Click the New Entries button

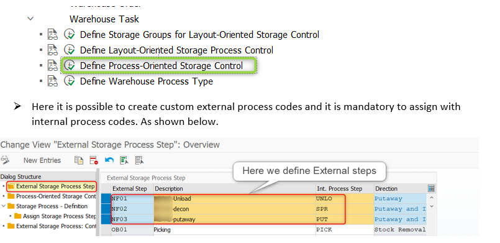tap(42, 160)
